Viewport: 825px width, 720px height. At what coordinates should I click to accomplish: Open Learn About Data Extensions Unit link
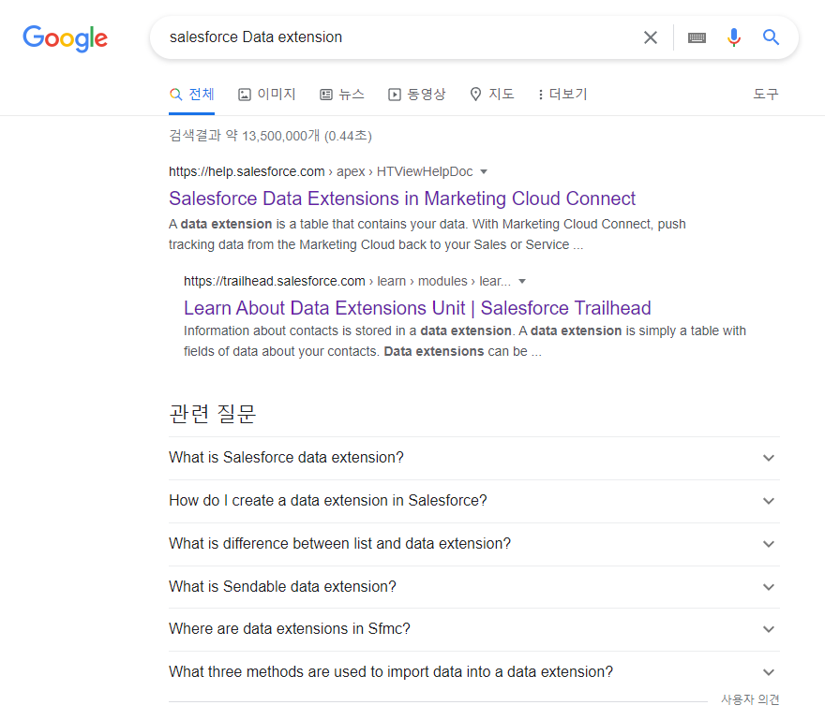pyautogui.click(x=417, y=308)
